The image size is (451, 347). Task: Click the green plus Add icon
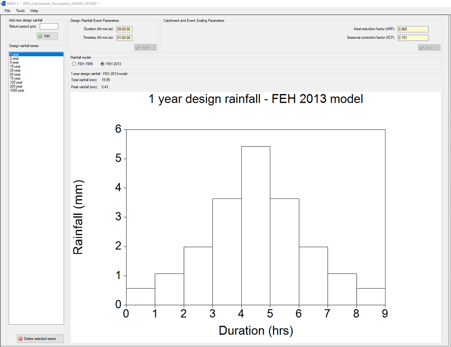40,36
